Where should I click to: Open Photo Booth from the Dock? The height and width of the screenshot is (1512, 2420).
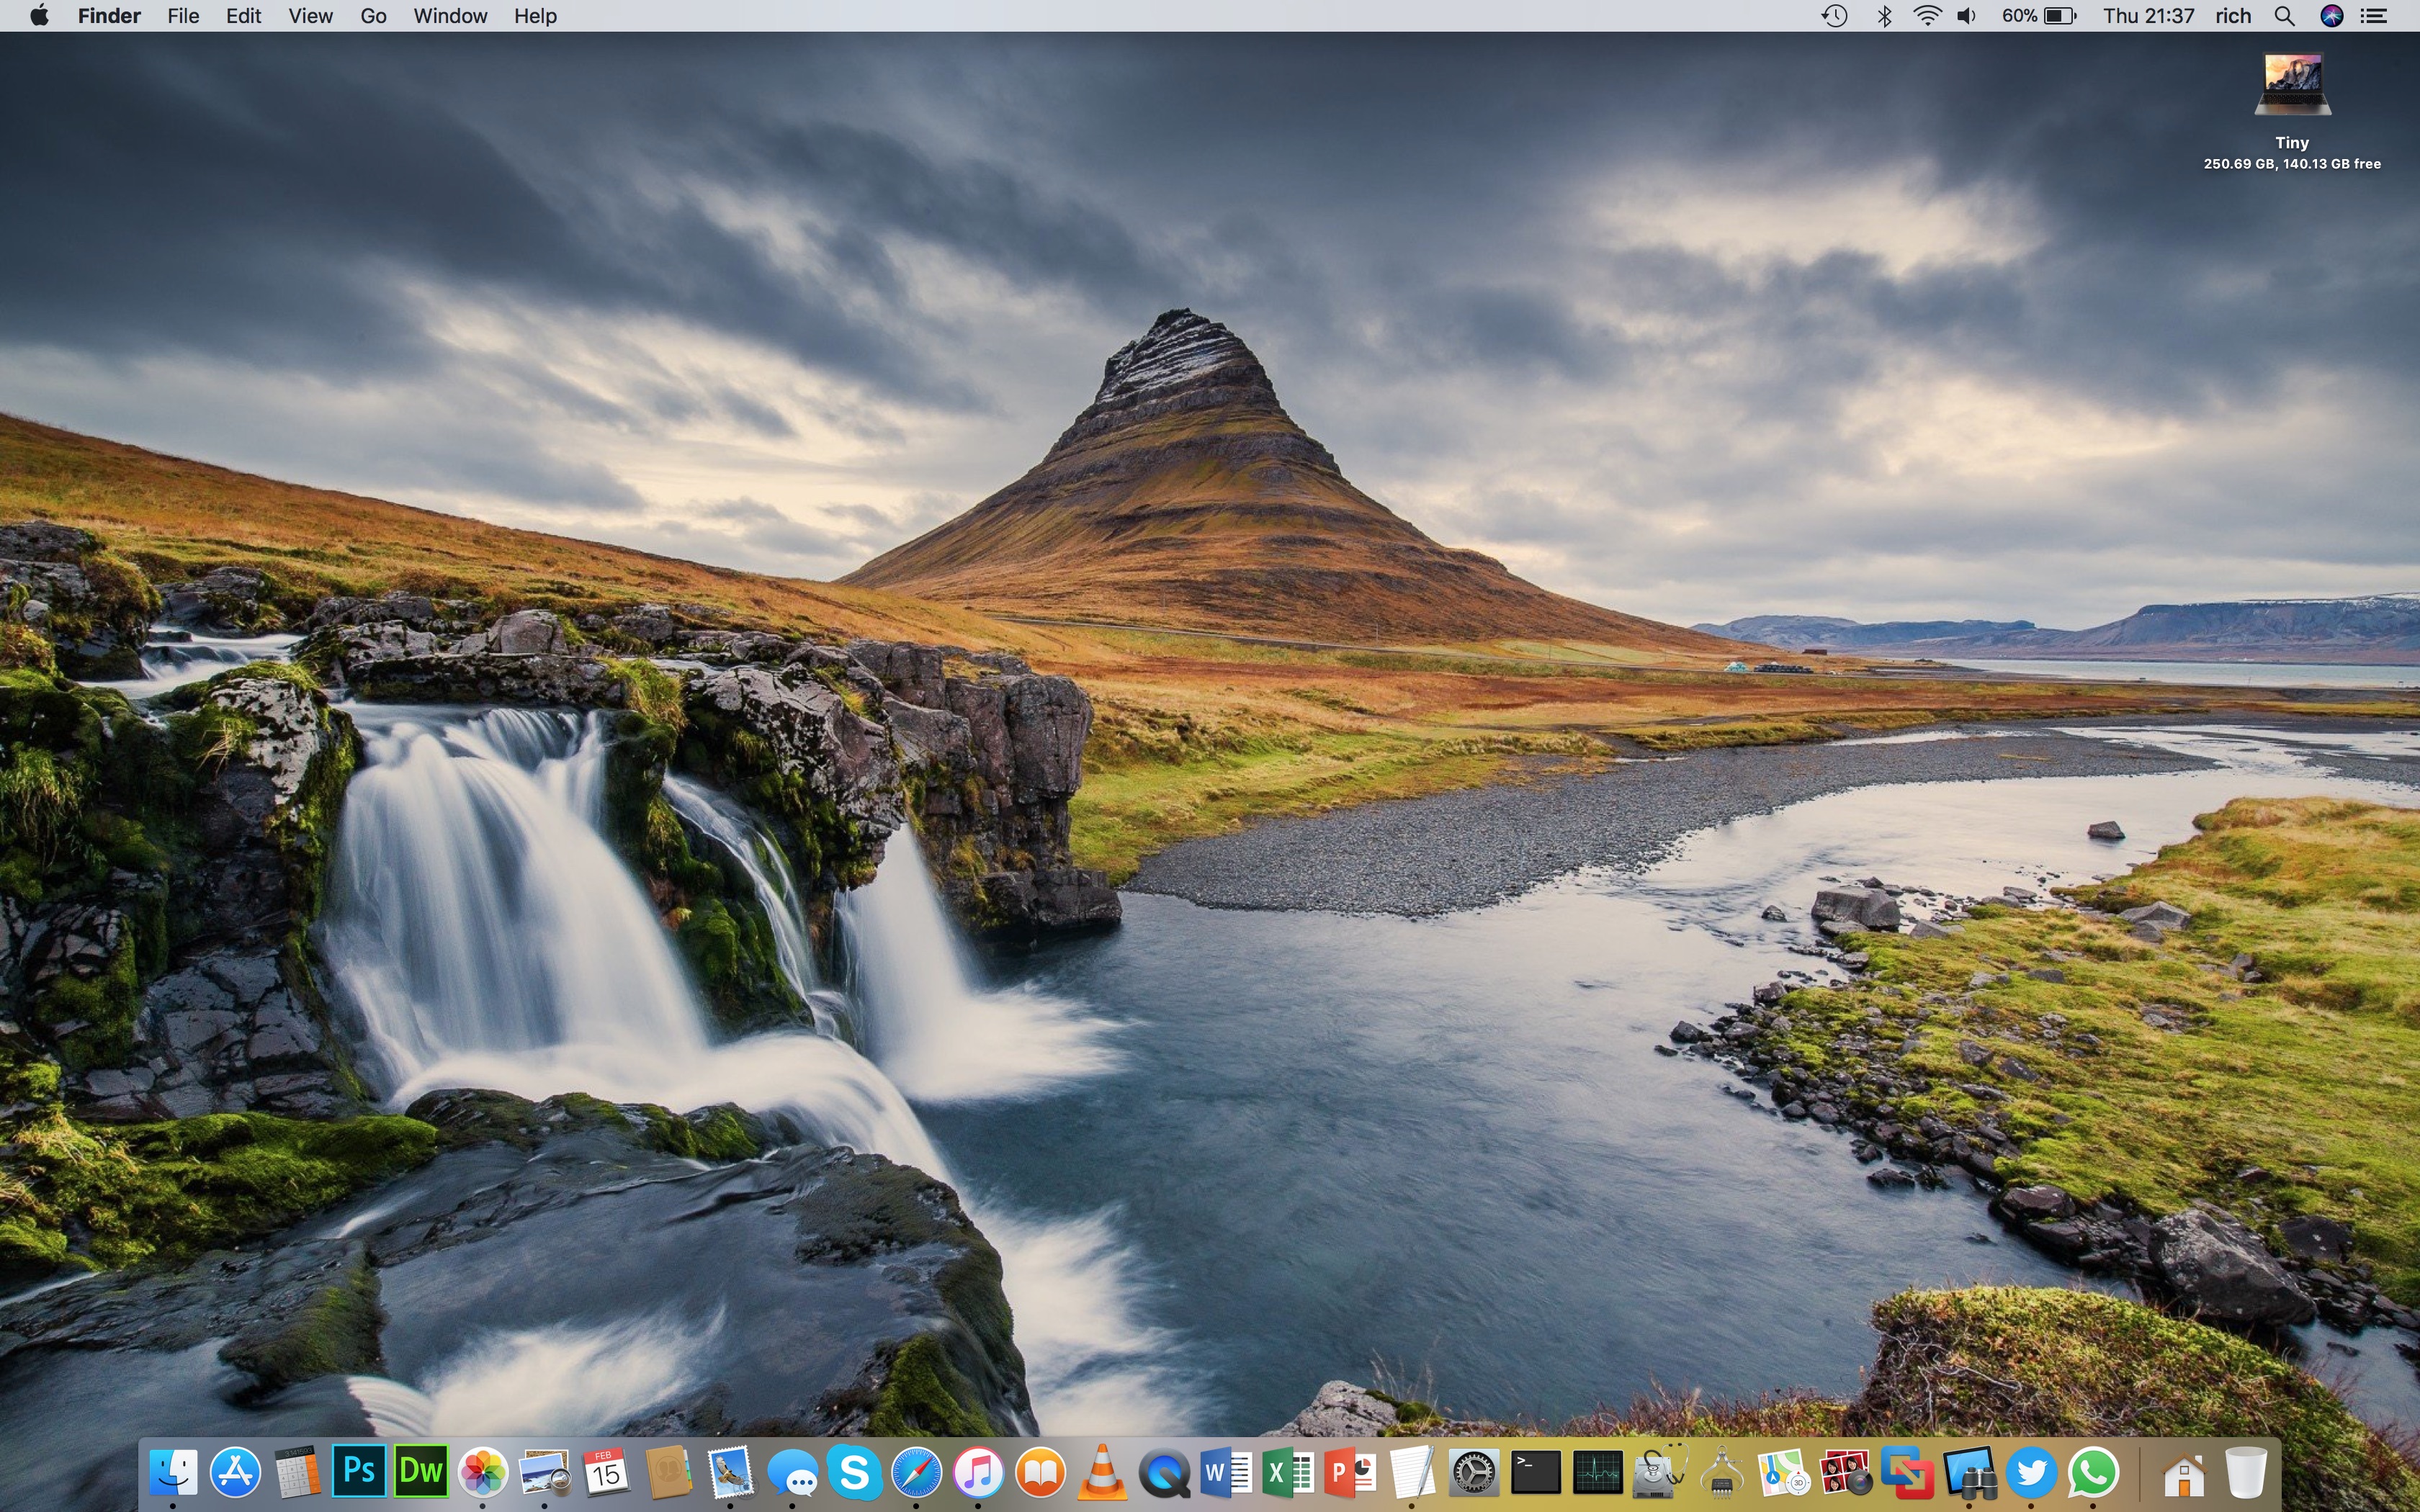point(1845,1472)
